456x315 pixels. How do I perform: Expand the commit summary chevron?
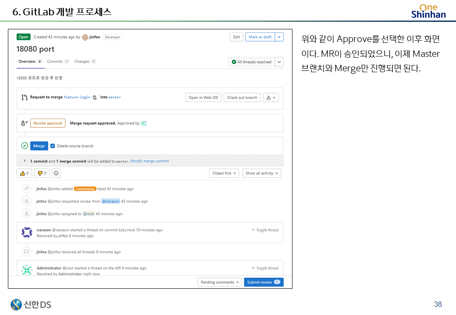click(25, 161)
